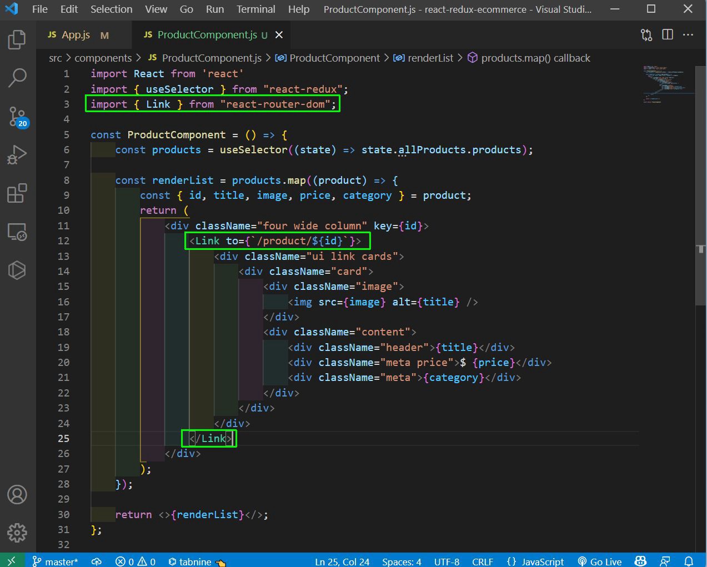Click 'renderList' on line 8
707x567 pixels.
pyautogui.click(x=183, y=180)
